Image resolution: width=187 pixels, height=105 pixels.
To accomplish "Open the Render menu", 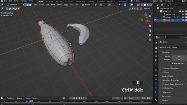I will click(x=17, y=1).
